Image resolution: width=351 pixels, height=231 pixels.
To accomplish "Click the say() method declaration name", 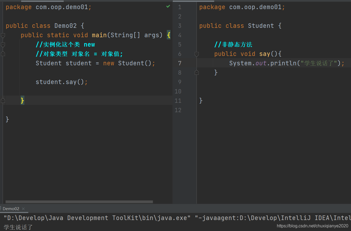I will [x=265, y=54].
